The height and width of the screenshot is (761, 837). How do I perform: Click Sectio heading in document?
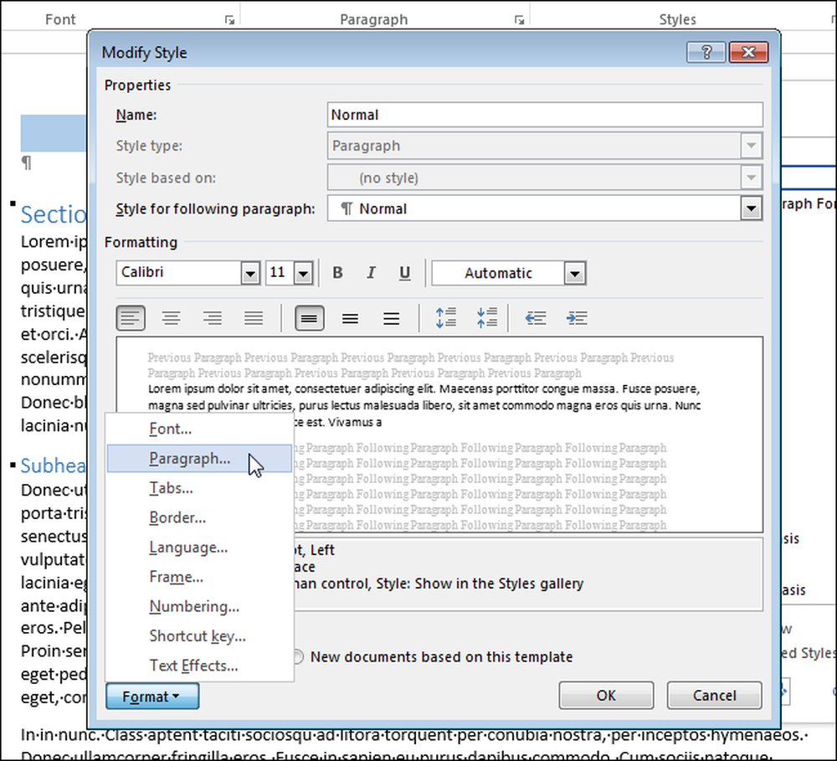coord(53,214)
